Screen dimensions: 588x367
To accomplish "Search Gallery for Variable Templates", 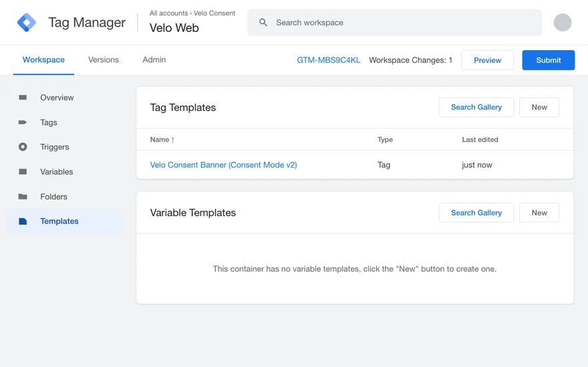I will (476, 213).
